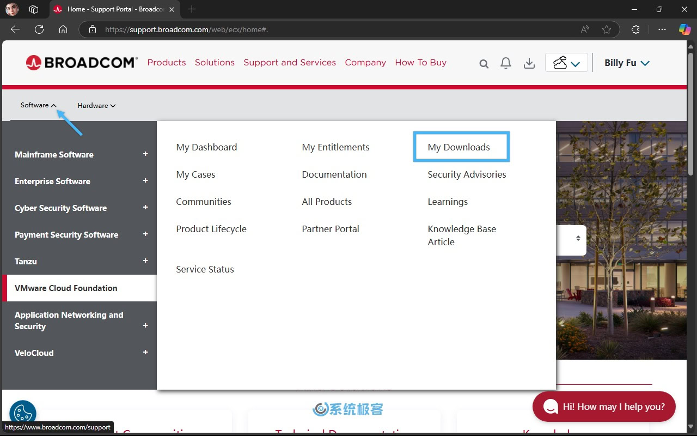Open tab actions workspaces icon
The height and width of the screenshot is (436, 697).
[x=34, y=9]
